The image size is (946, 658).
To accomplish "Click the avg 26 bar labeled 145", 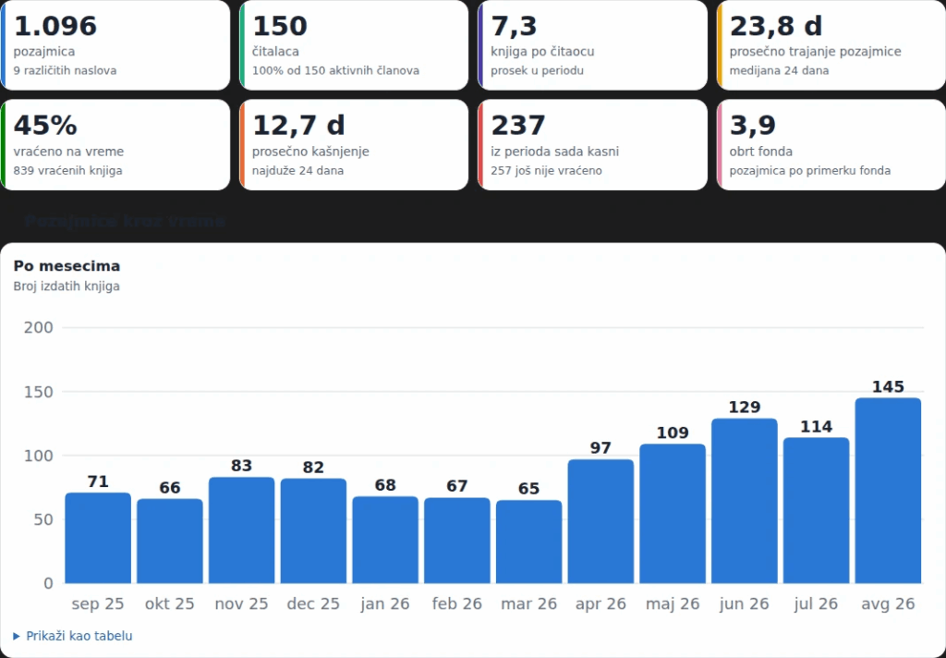I will coord(888,490).
